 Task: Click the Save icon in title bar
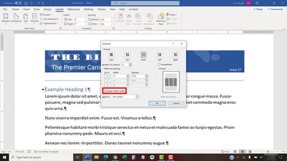26,3
